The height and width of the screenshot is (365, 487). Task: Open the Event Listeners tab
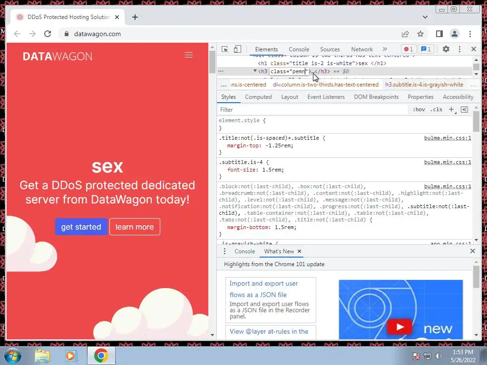[326, 97]
